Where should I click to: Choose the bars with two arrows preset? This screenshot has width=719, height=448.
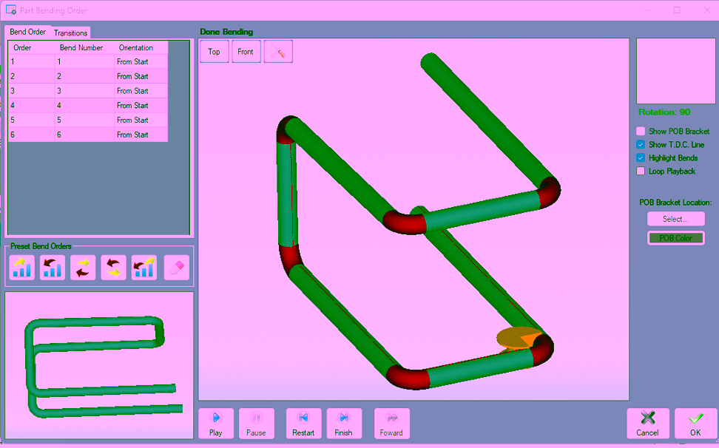(x=144, y=268)
